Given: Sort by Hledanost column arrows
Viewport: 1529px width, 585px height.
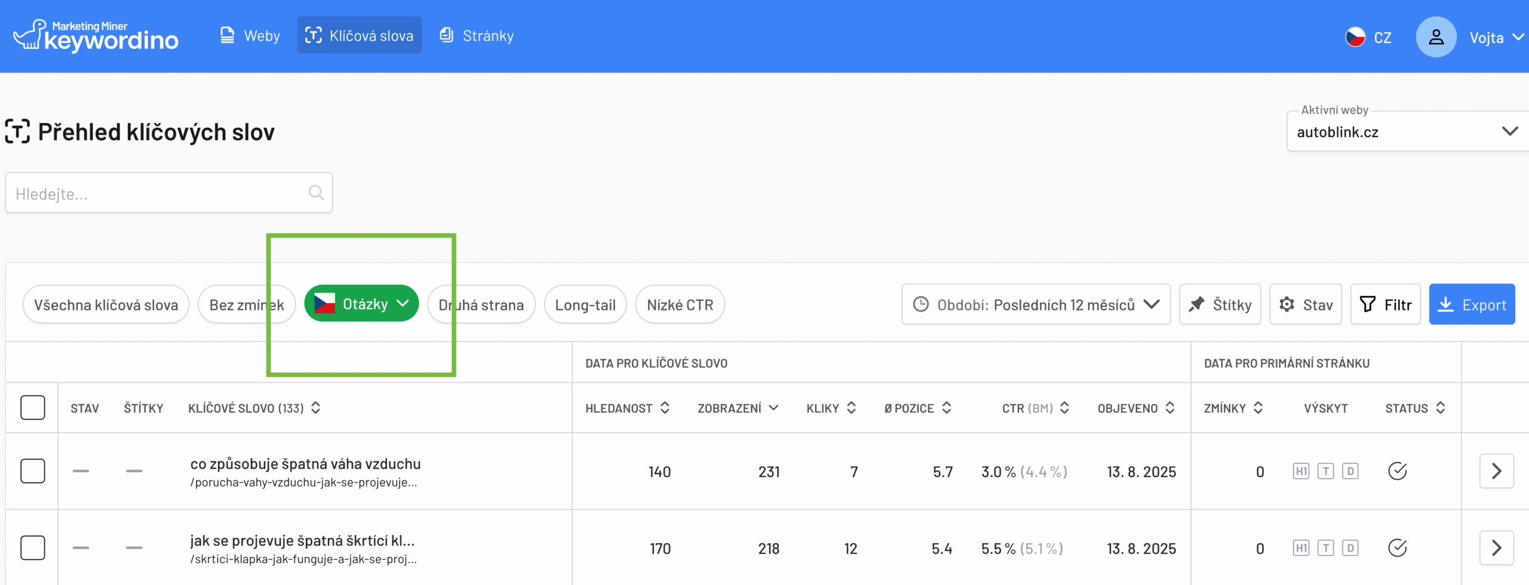Looking at the screenshot, I should pos(665,408).
